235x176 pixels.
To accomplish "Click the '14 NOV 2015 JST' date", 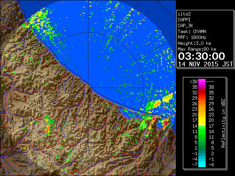I will [205, 64].
